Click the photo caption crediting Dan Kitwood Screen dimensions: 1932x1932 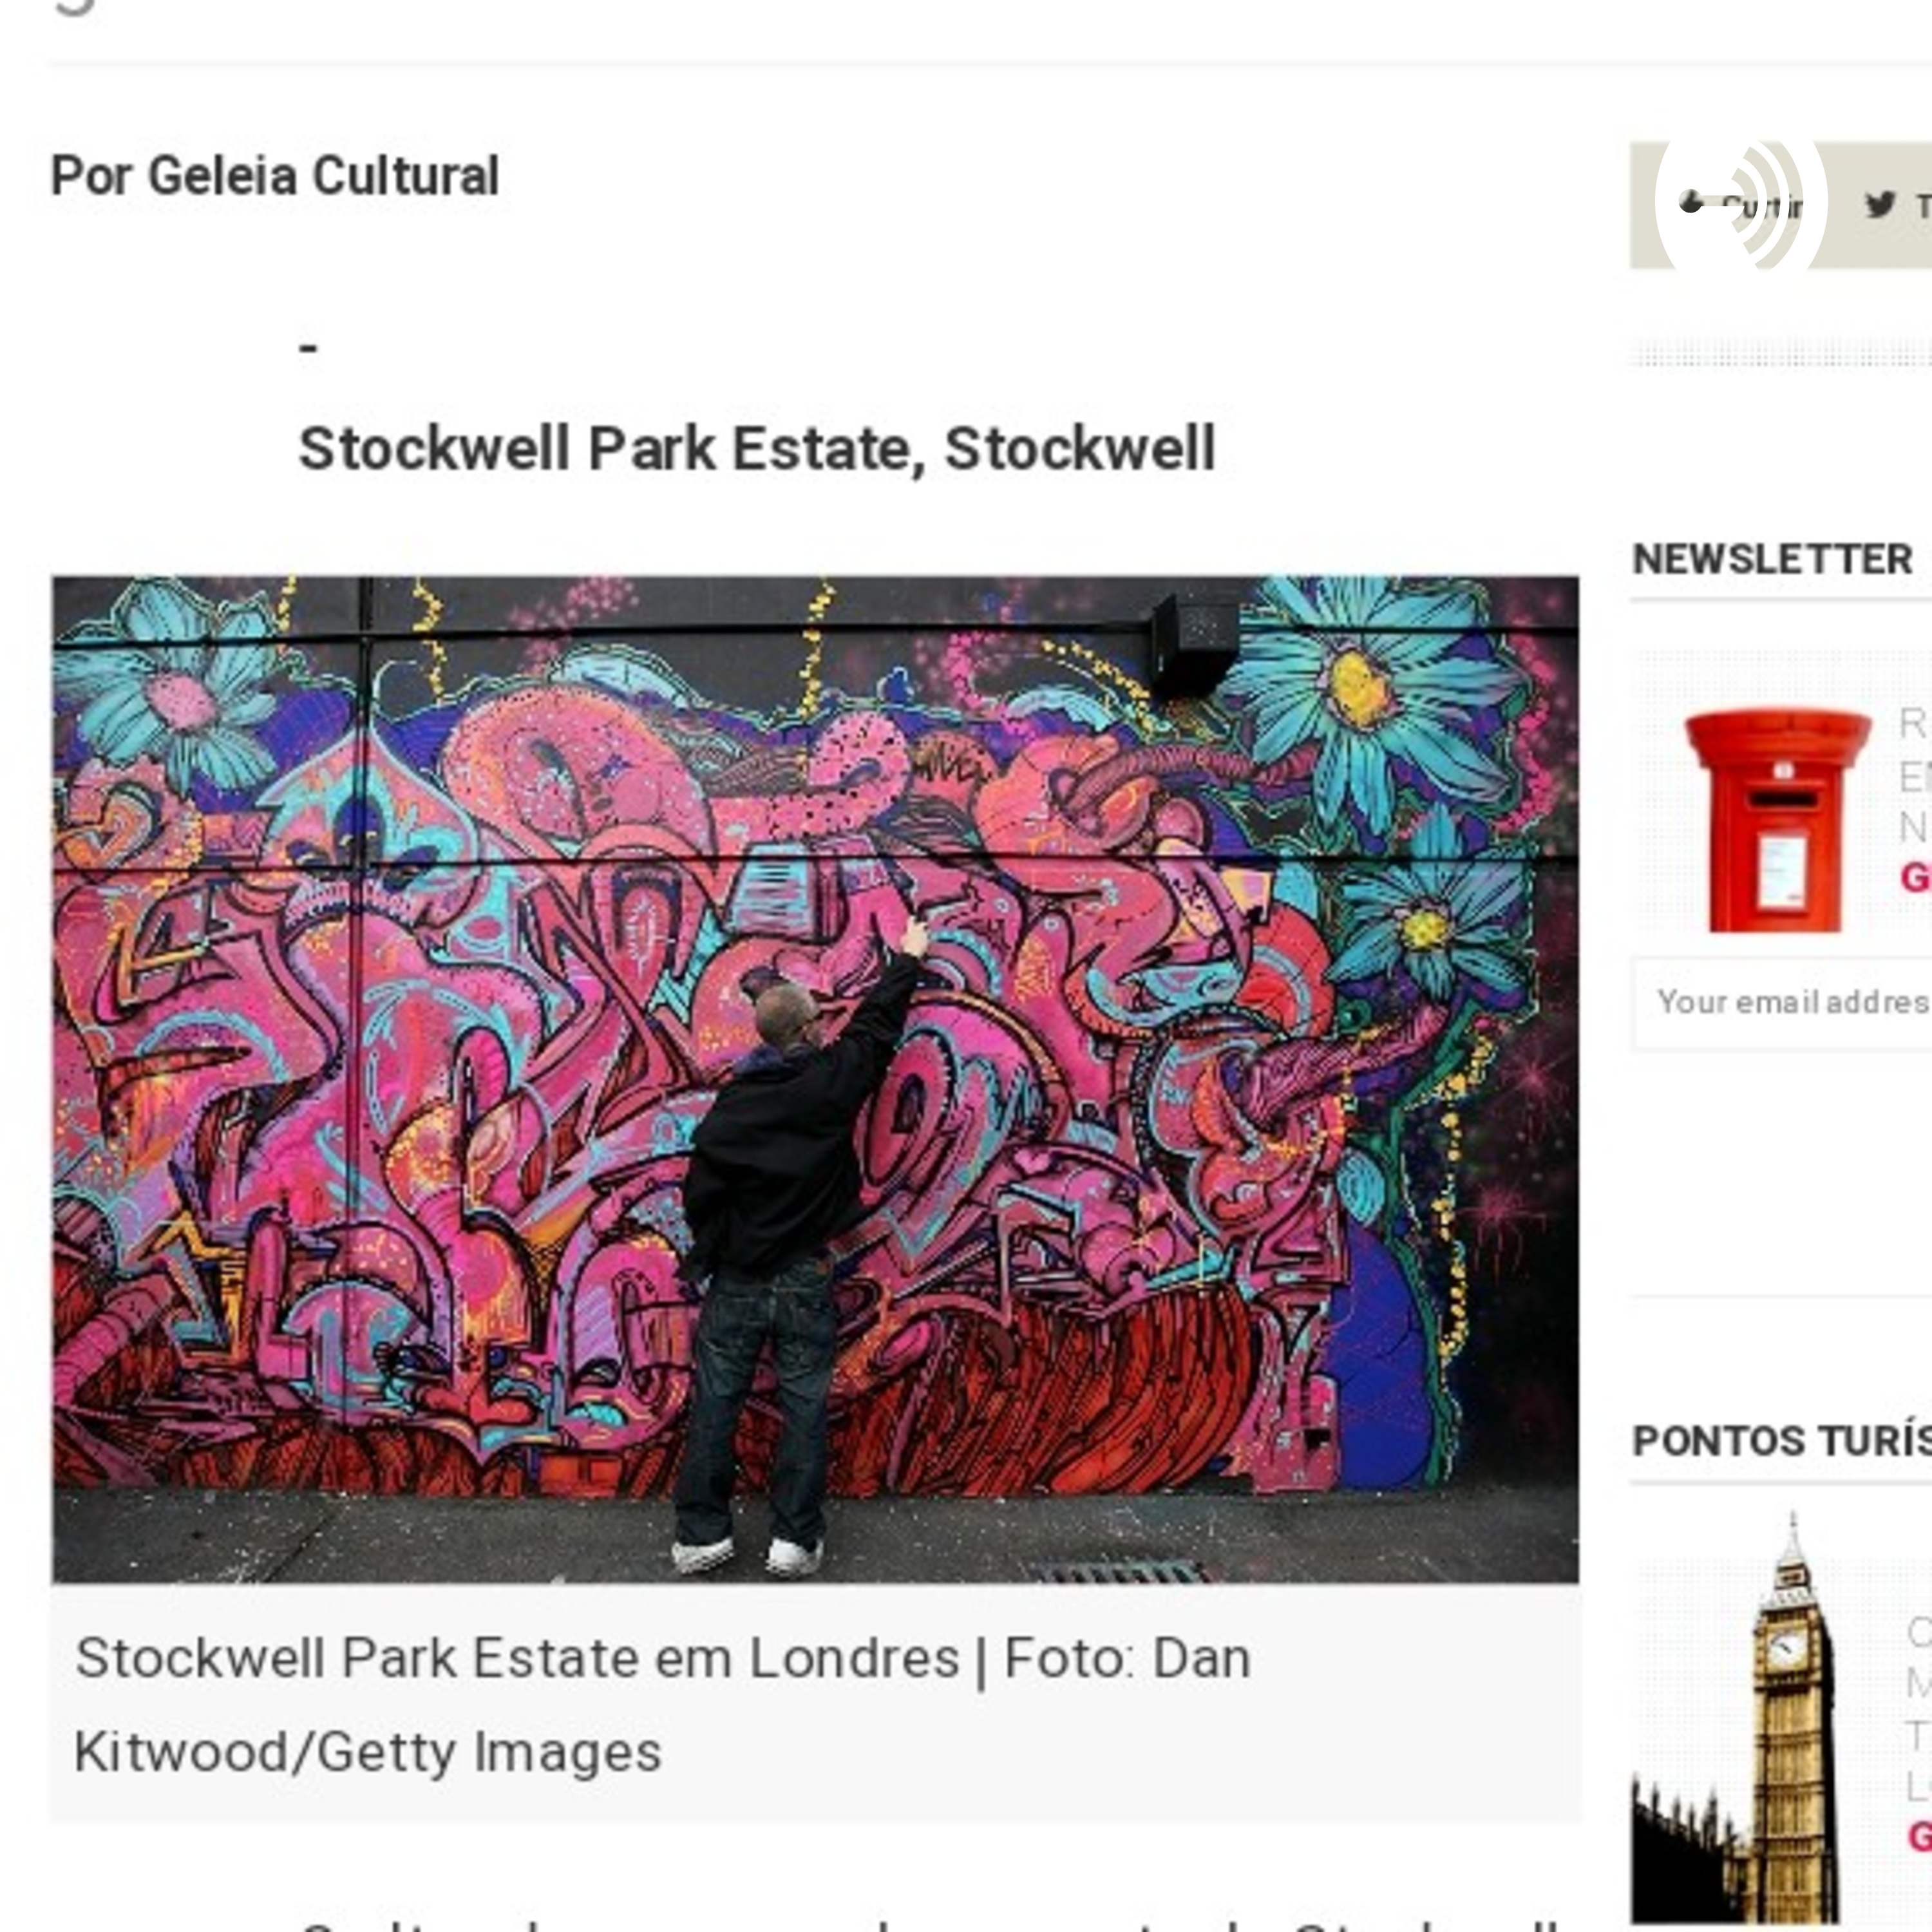[662, 1705]
